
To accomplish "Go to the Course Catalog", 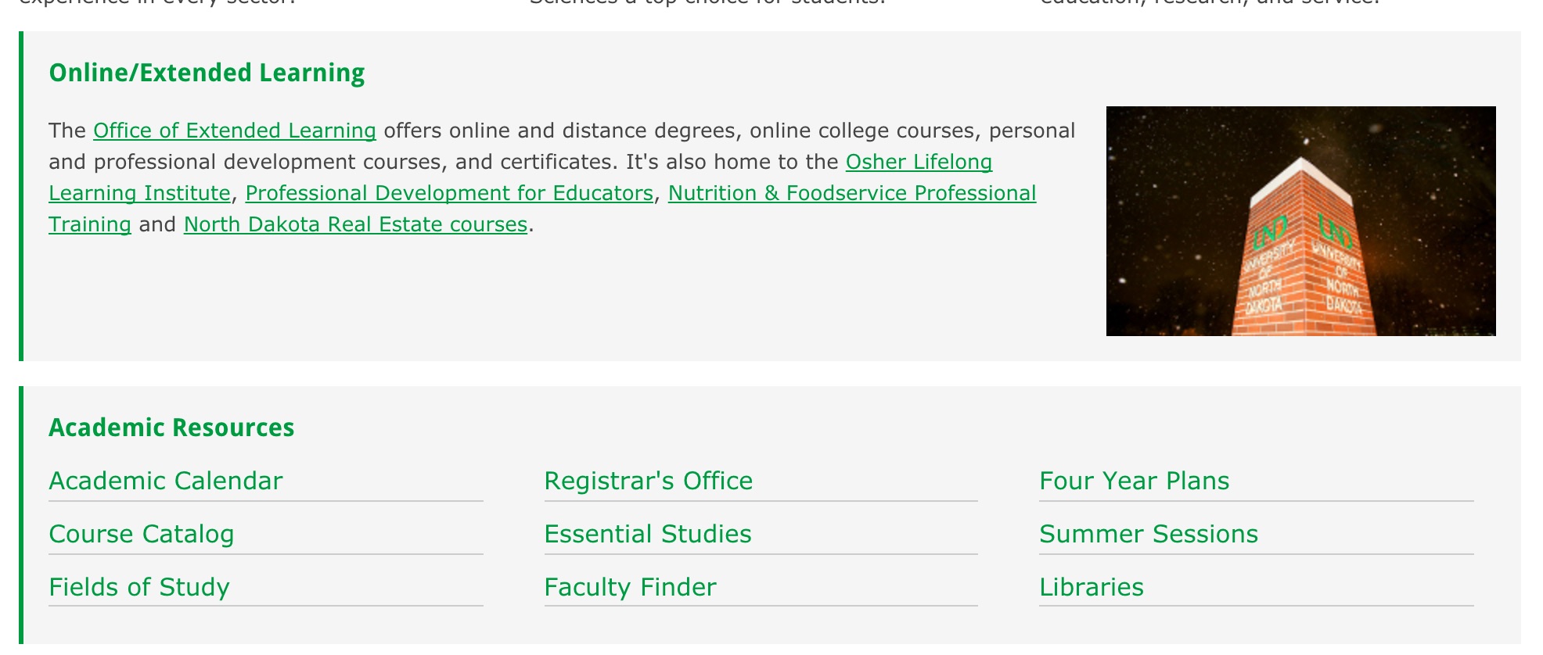I will click(x=142, y=534).
